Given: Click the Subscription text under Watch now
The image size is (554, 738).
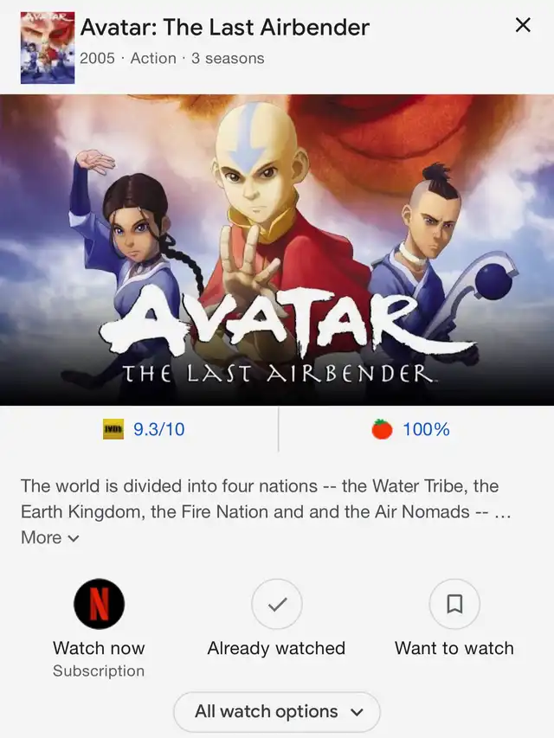Looking at the screenshot, I should (99, 671).
